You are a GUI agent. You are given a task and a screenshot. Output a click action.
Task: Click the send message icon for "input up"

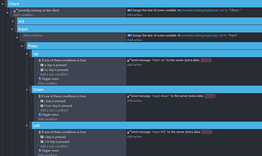tap(129, 60)
